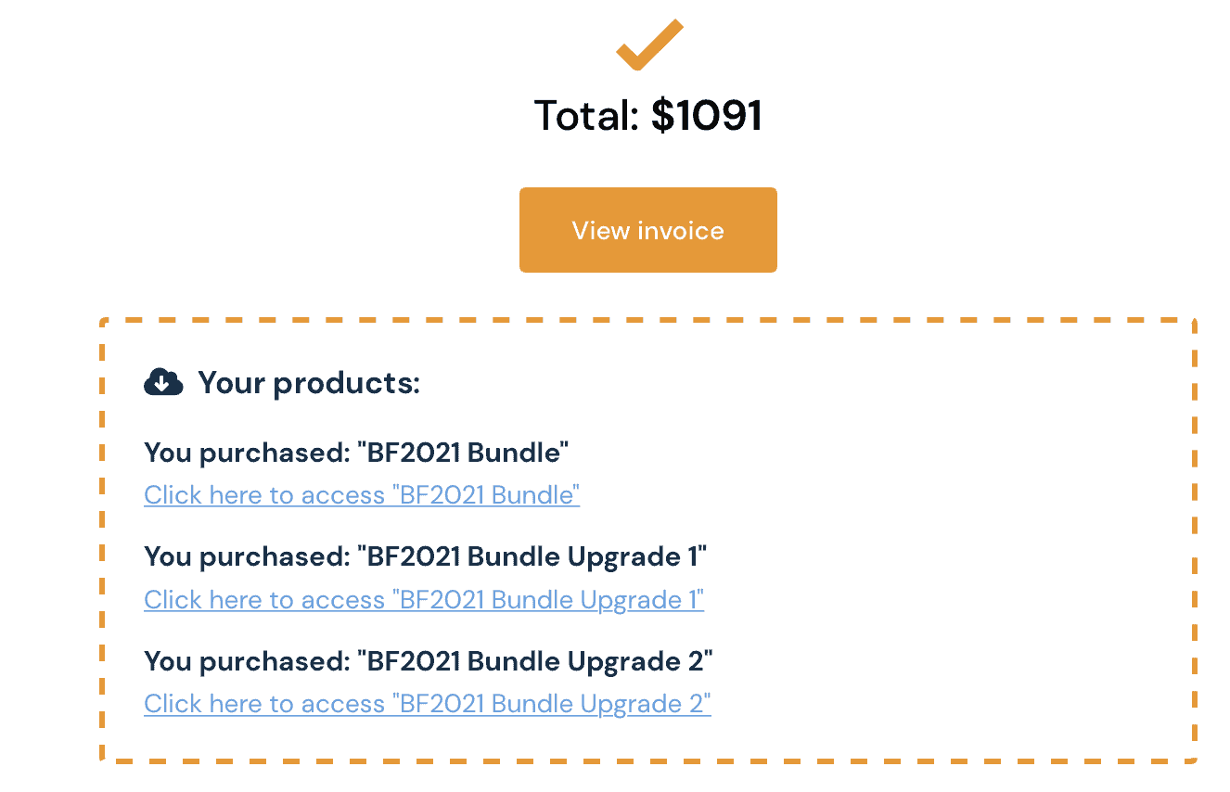Follow the "BF2021 Bundle Upgrade 1" access link
1230x792 pixels.
(424, 600)
